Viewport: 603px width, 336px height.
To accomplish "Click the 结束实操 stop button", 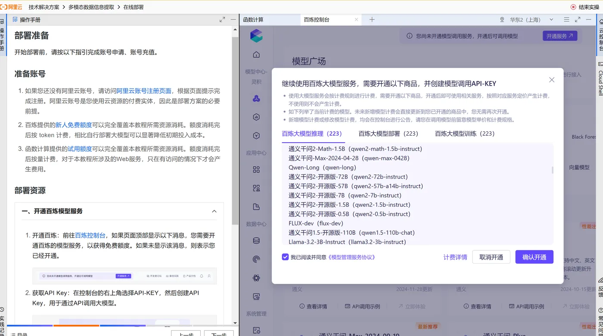I will coord(585,7).
